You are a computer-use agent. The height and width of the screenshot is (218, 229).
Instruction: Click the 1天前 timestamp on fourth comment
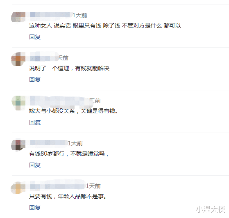point(75,143)
